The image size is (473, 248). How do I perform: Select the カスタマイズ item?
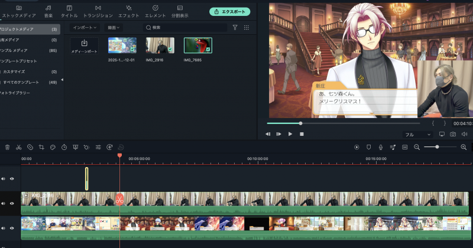pyautogui.click(x=30, y=71)
